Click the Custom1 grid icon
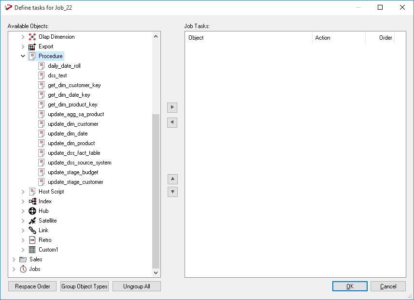Screen dimensions: 414x300 pyautogui.click(x=32, y=250)
